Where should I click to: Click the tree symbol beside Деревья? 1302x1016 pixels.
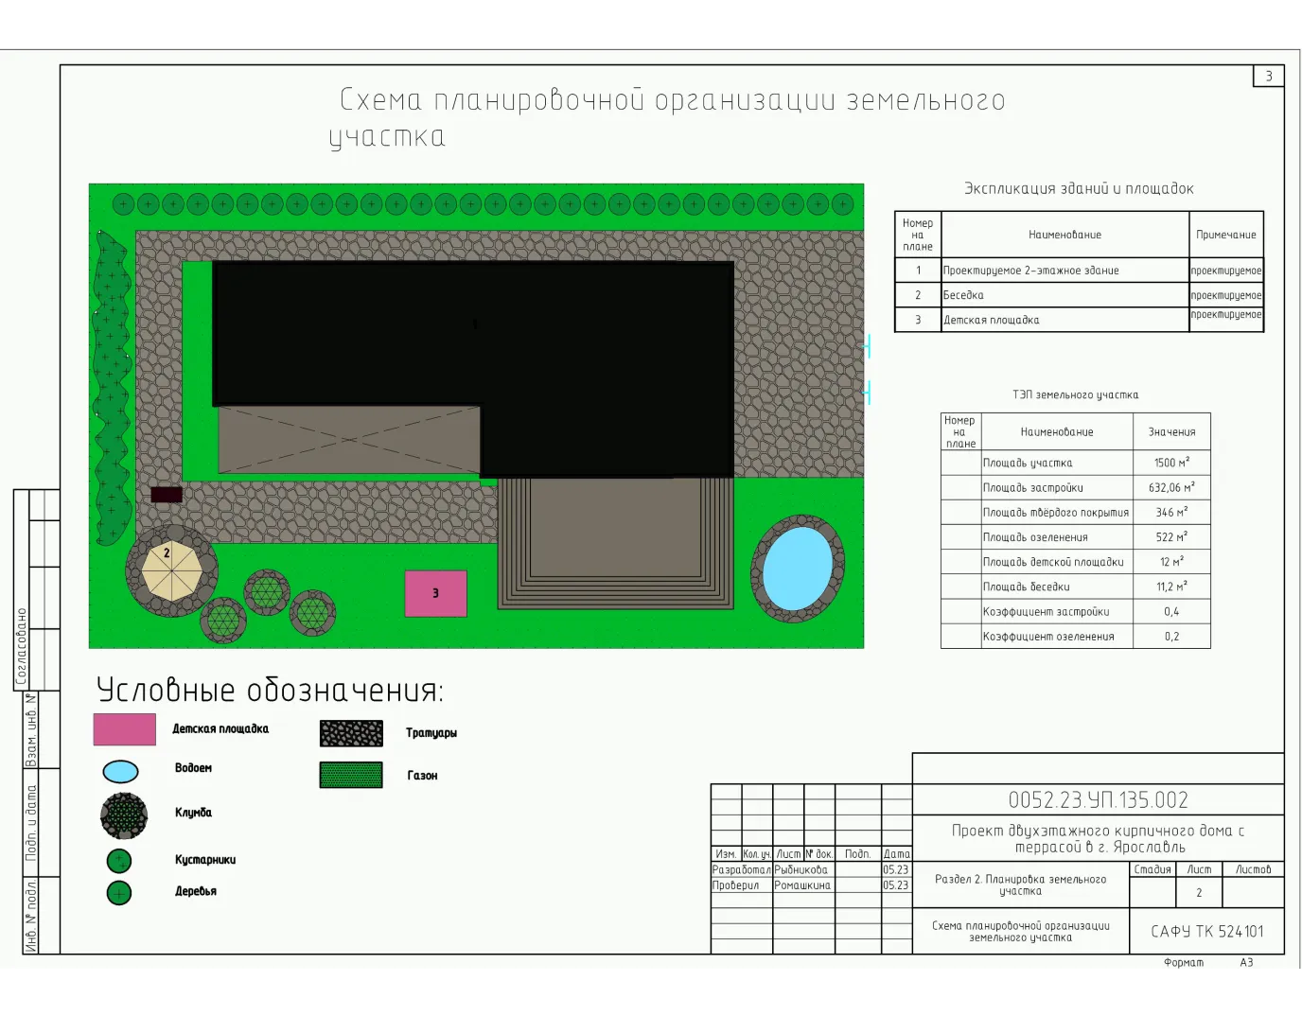pos(119,893)
